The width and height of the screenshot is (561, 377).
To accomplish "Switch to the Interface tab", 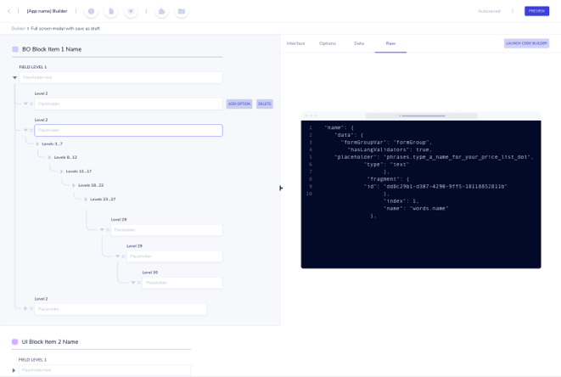I will click(295, 43).
